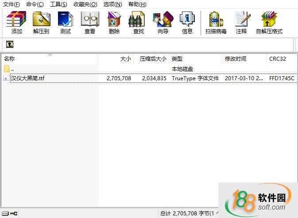Viewport: 298px width, 218px height.
Task: Open the 选项(N) menu
Action: [x=112, y=4]
